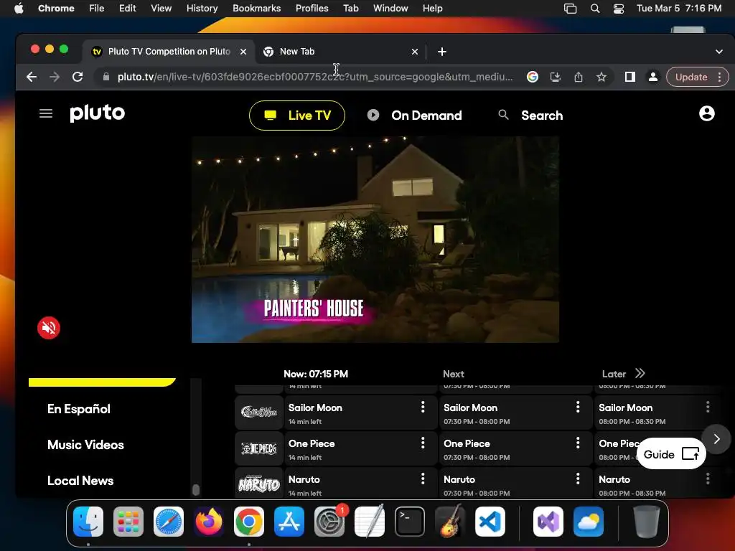Open options for One Piece now airing

[x=422, y=442]
